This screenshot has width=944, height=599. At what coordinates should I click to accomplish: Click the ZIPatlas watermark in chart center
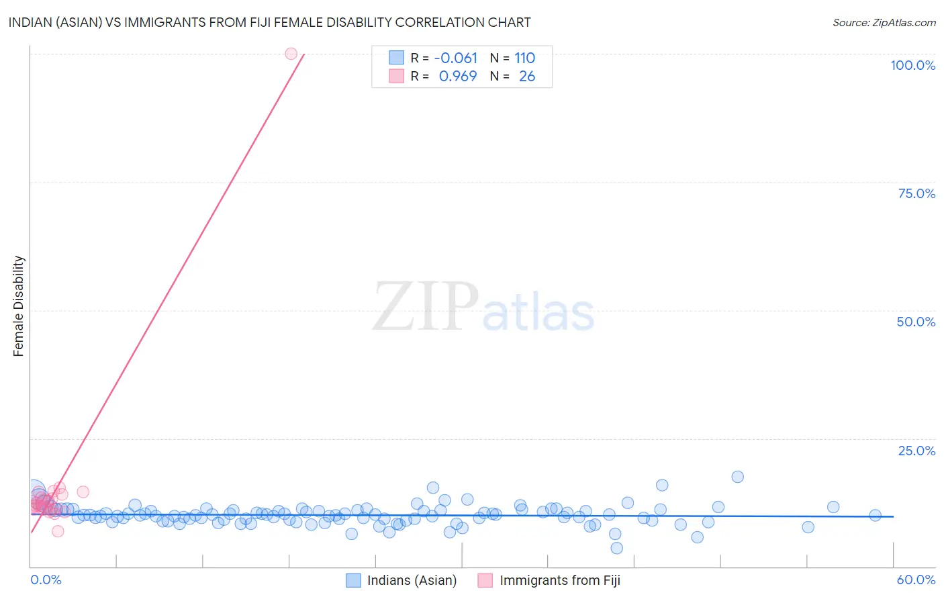483,307
